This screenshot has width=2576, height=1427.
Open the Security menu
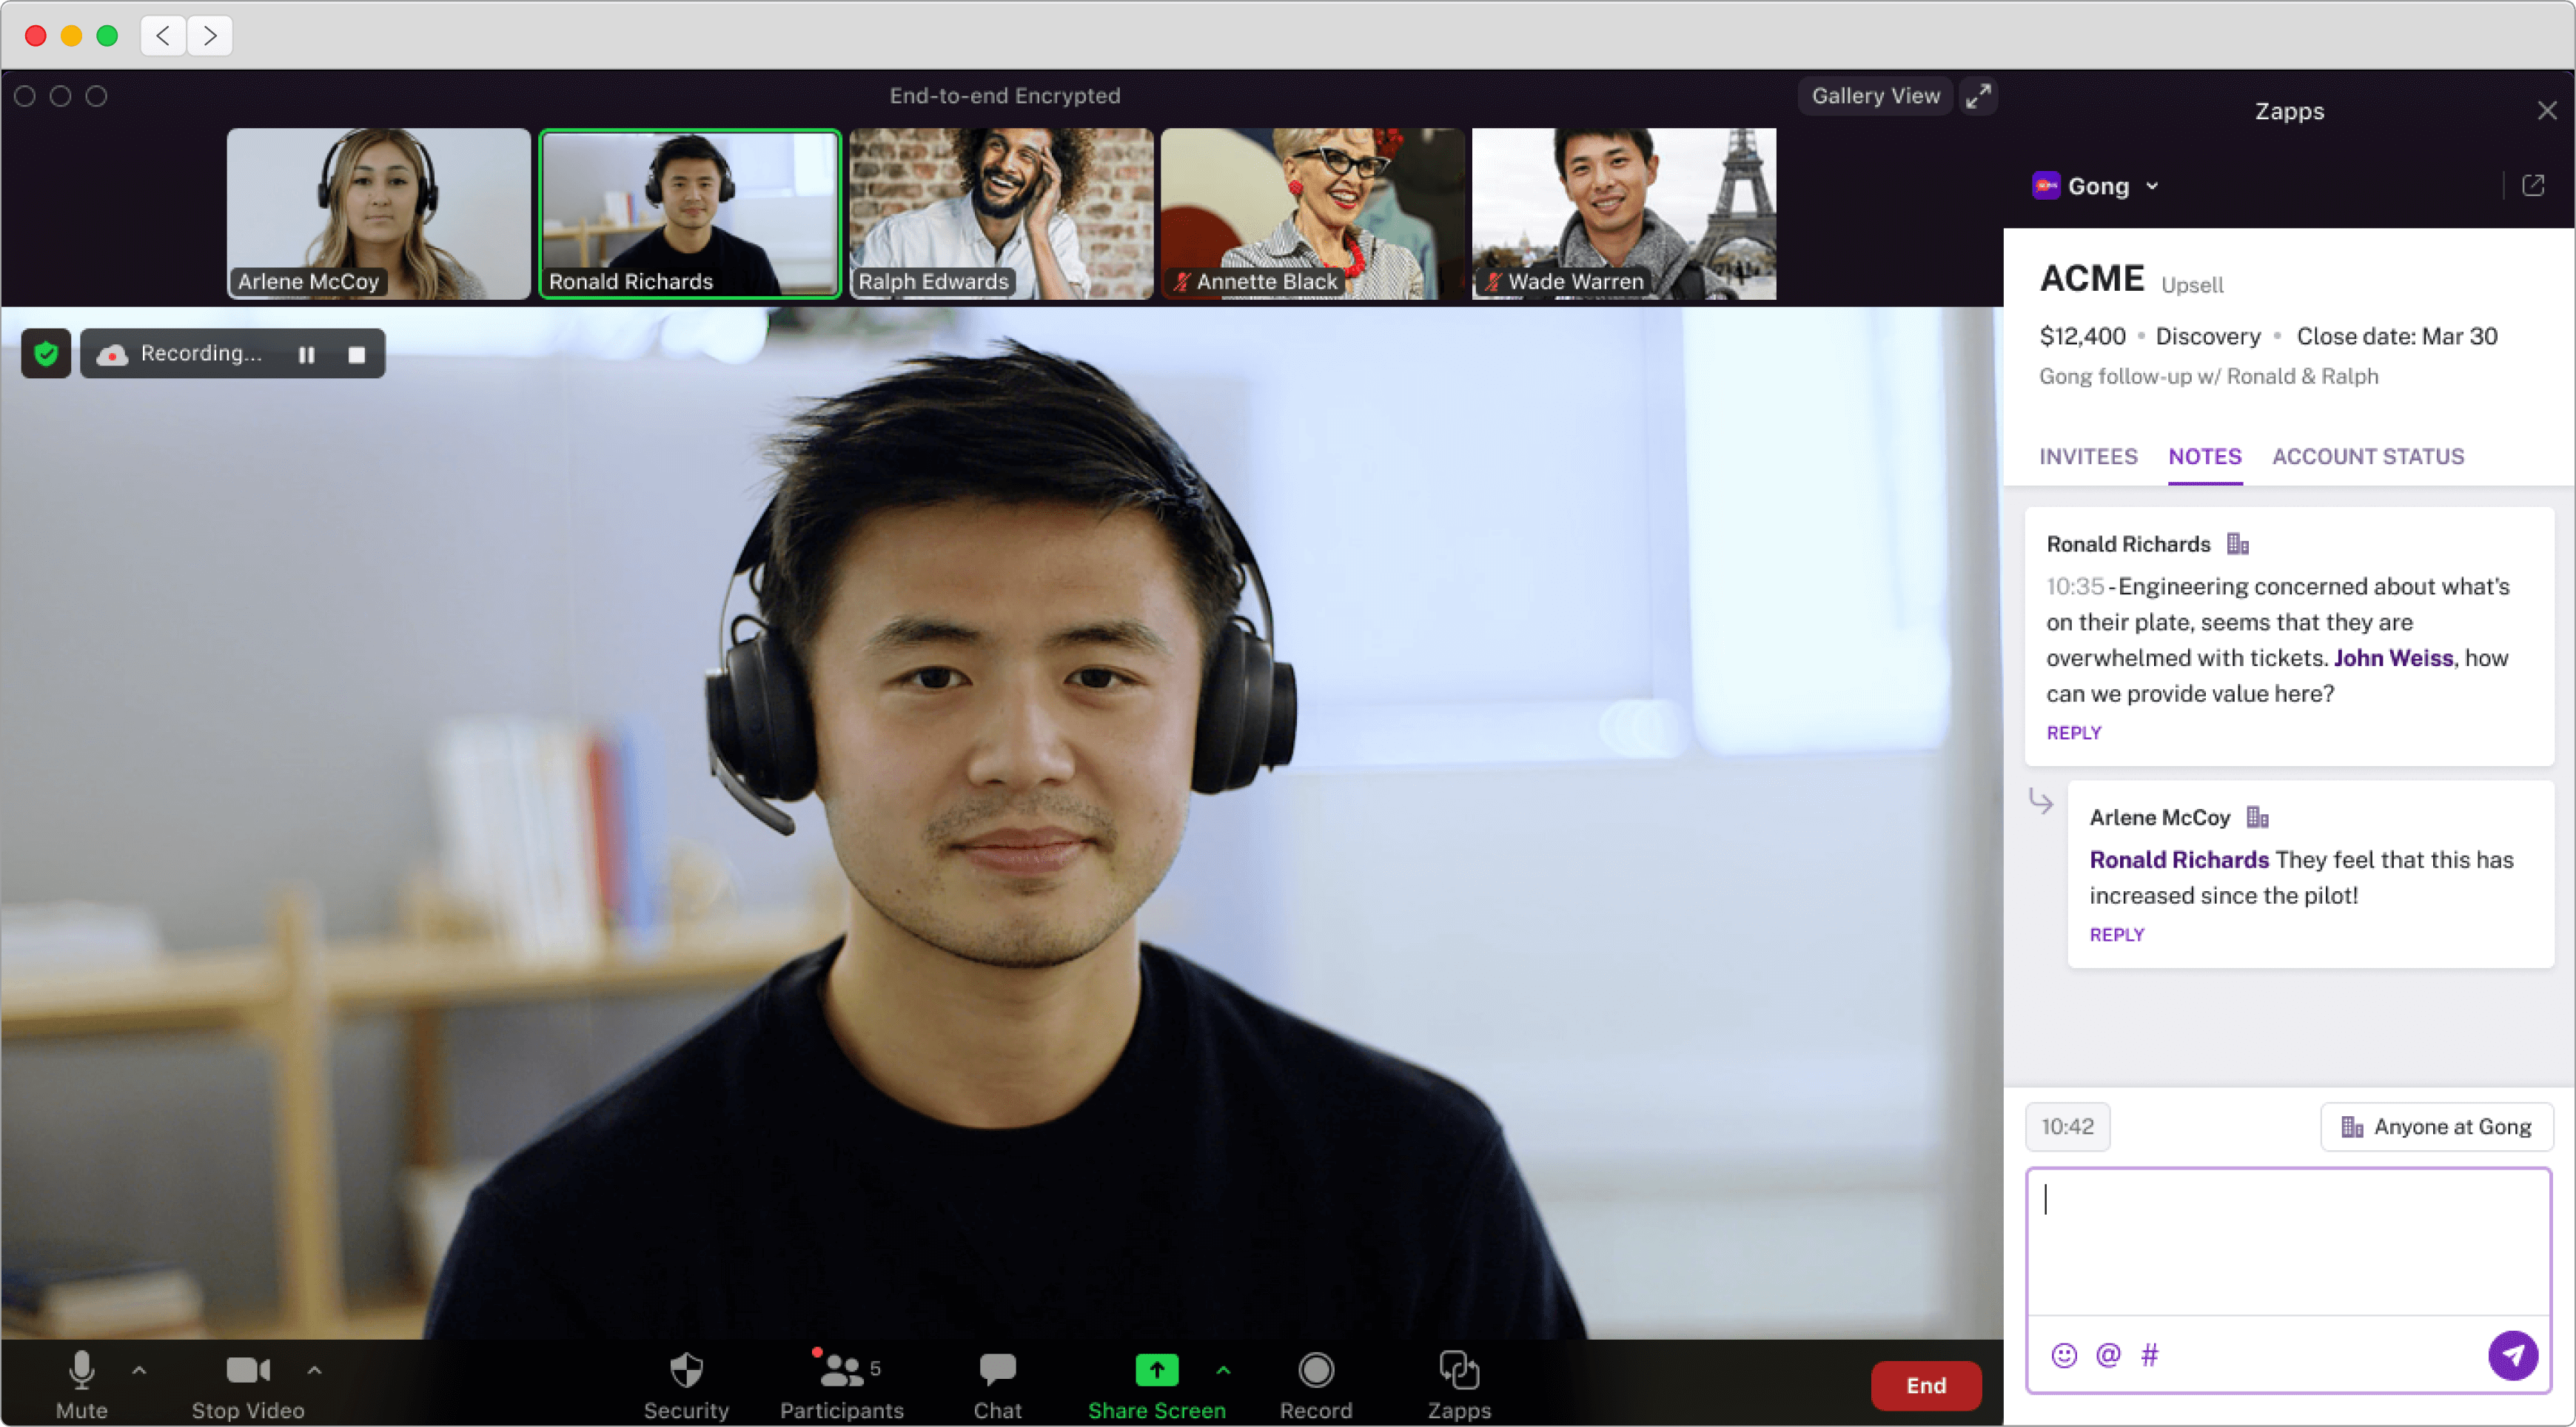pyautogui.click(x=686, y=1384)
